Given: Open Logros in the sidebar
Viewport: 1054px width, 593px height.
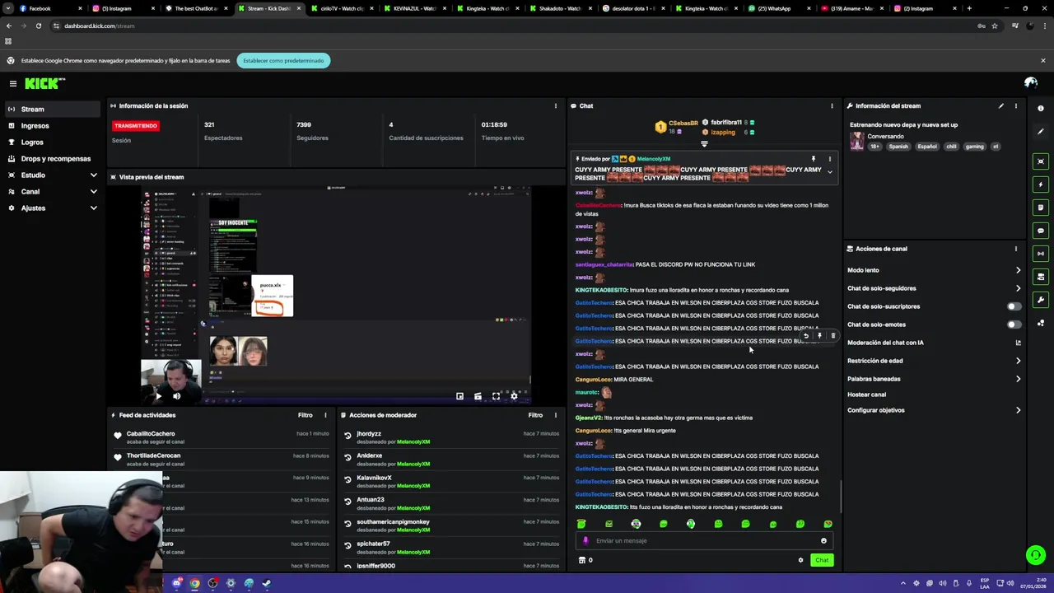Looking at the screenshot, I should (51, 142).
